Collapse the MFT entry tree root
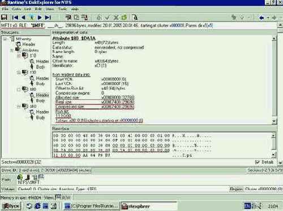283x211 pixels. pos(6,39)
